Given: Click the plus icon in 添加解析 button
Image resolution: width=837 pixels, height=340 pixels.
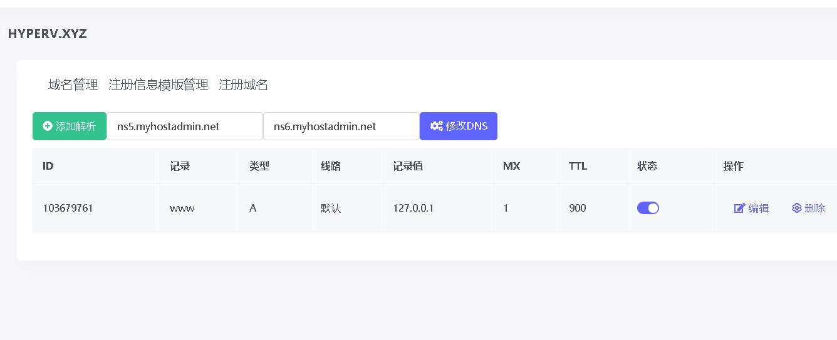Looking at the screenshot, I should pyautogui.click(x=48, y=126).
